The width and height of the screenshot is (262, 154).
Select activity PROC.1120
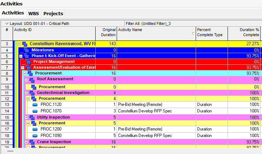click(51, 105)
